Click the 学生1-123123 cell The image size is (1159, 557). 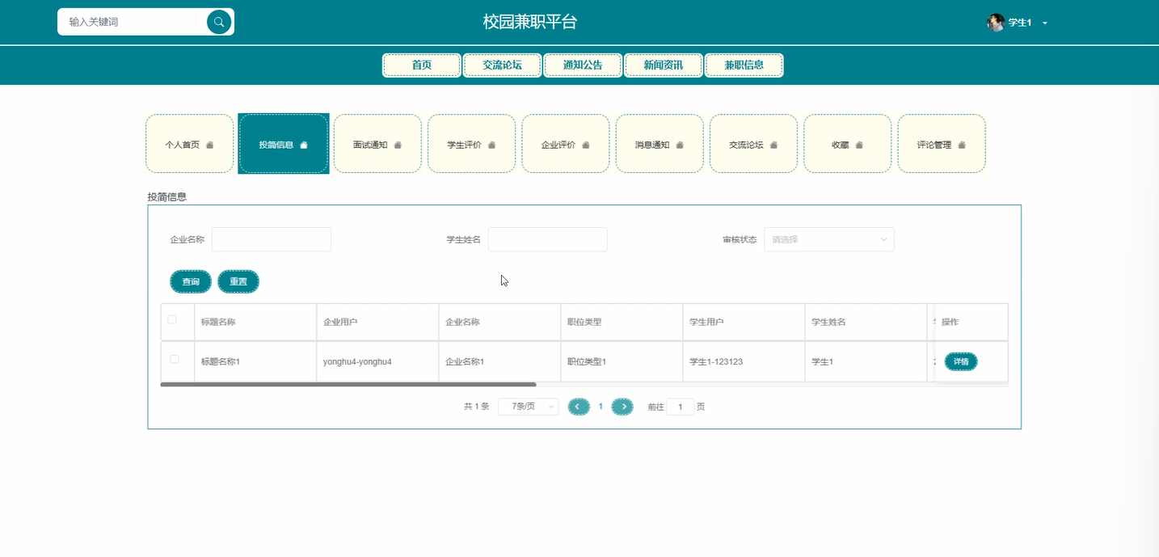pos(744,361)
